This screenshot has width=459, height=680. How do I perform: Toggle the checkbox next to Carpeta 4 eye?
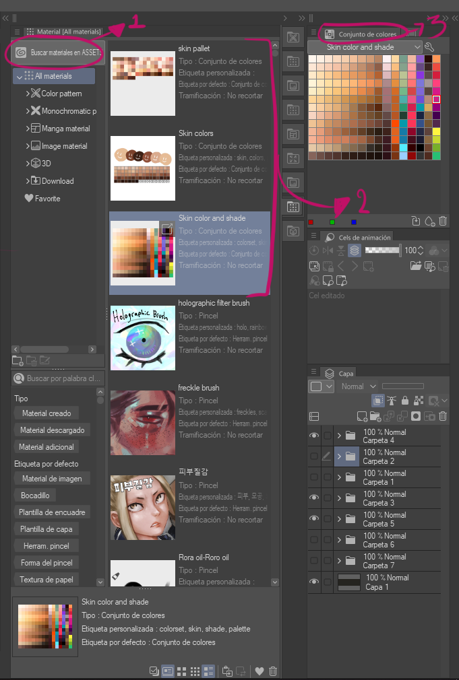(x=328, y=436)
